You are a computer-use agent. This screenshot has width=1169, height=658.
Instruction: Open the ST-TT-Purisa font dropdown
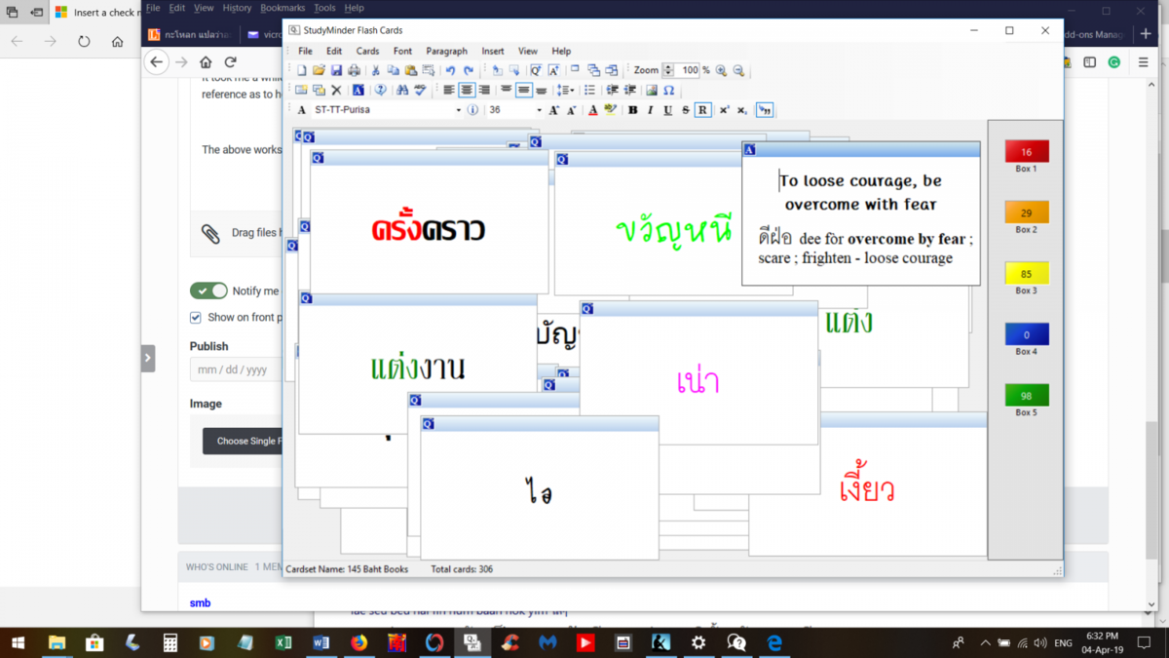coord(459,110)
